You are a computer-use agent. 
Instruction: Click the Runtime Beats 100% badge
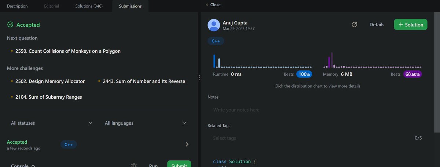point(304,74)
